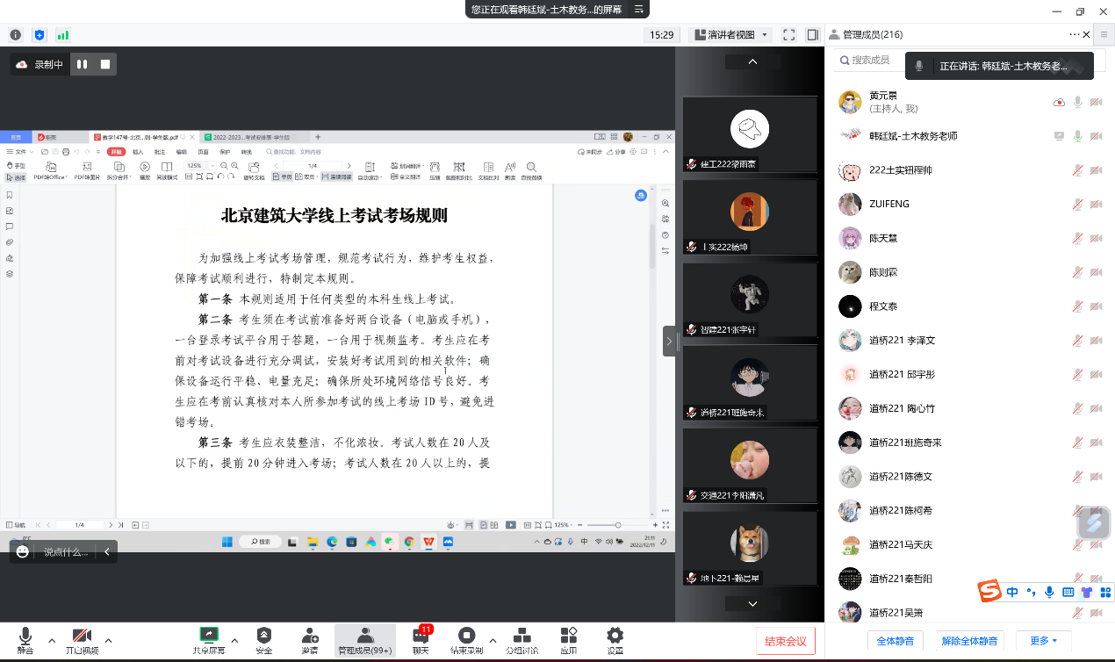Viewport: 1115px width, 662px height.
Task: Toggle 开启视频 camera on
Action: point(82,636)
